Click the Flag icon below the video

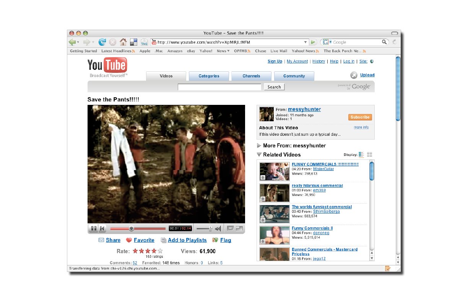[x=215, y=240]
